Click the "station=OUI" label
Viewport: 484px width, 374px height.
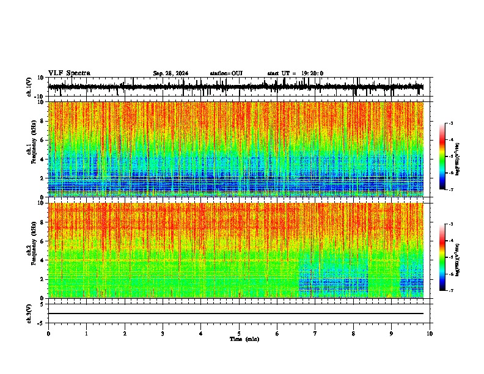(226, 73)
